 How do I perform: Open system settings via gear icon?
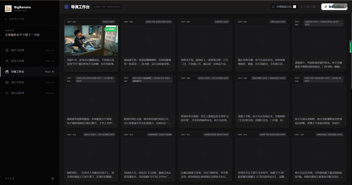click(53, 178)
